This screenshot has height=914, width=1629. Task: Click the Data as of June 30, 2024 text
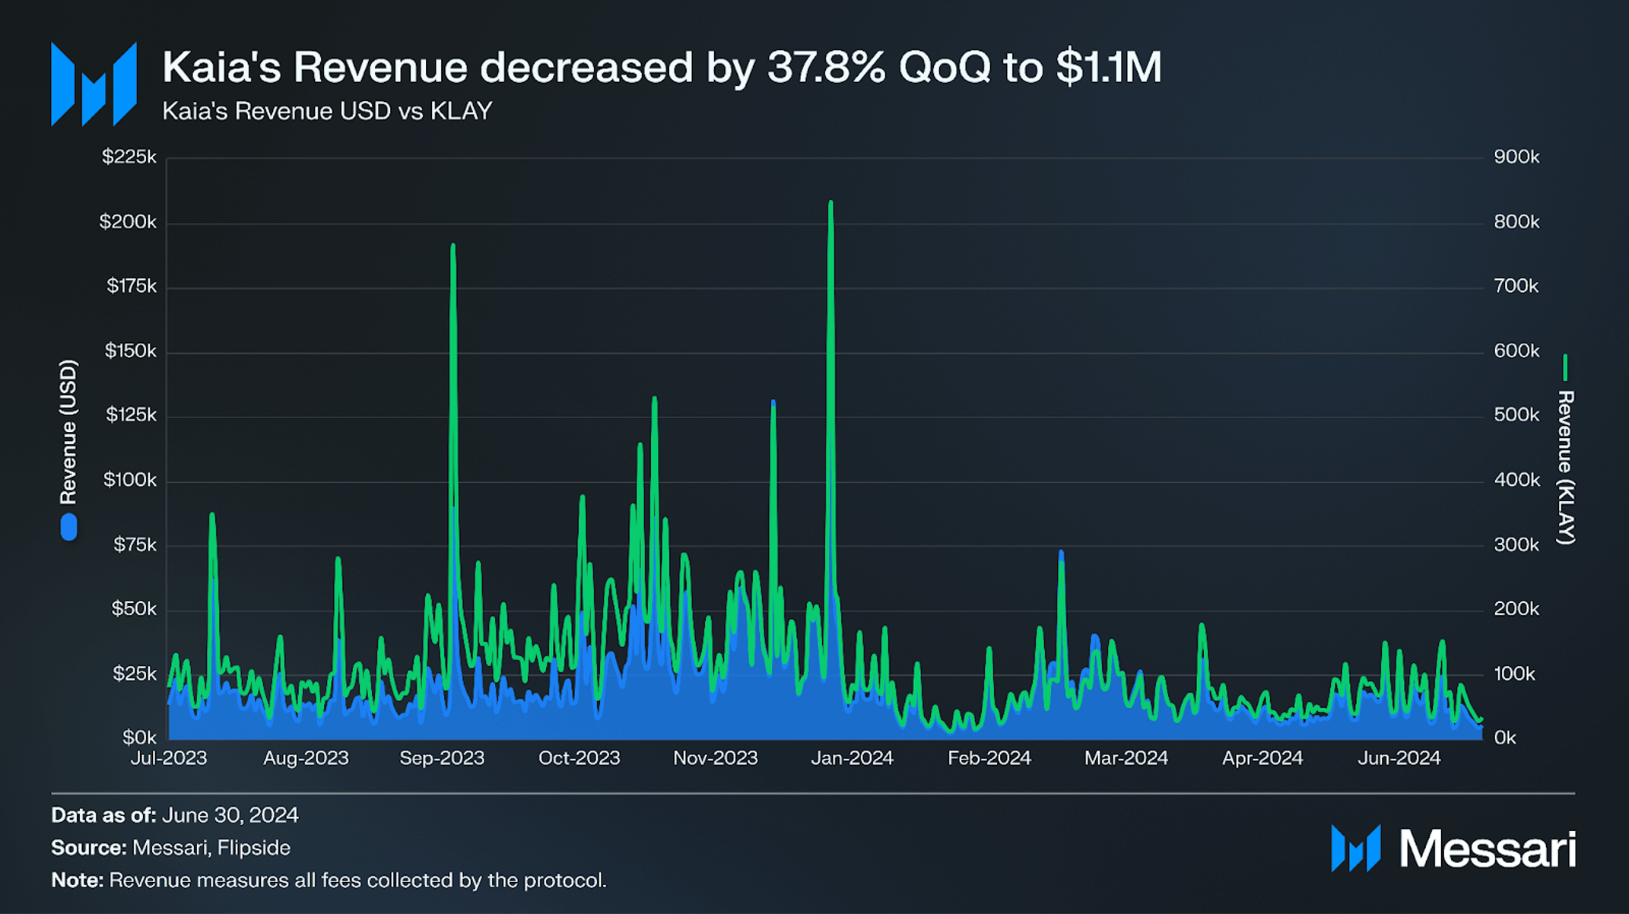[175, 815]
